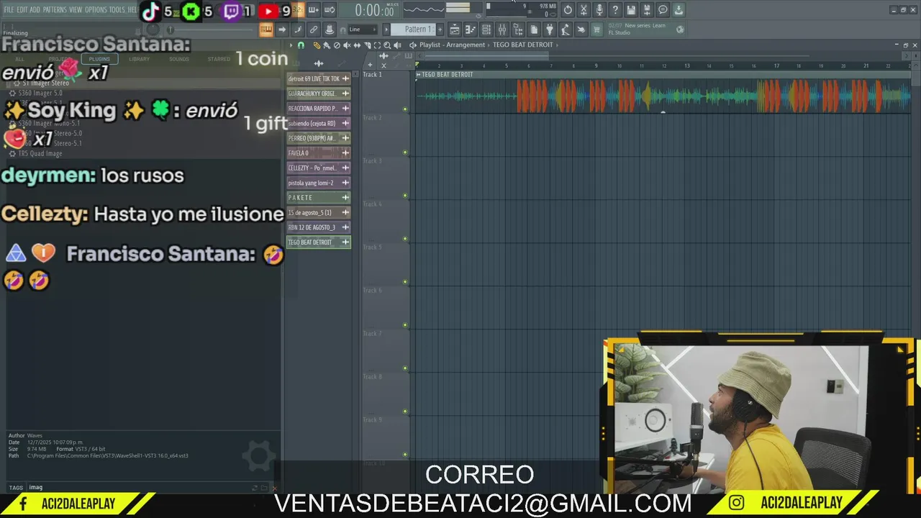Select the playlist pencil draw tool
Image resolution: width=921 pixels, height=518 pixels.
(x=317, y=45)
